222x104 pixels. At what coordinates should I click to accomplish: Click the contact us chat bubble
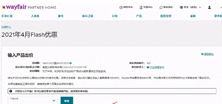pos(166,7)
